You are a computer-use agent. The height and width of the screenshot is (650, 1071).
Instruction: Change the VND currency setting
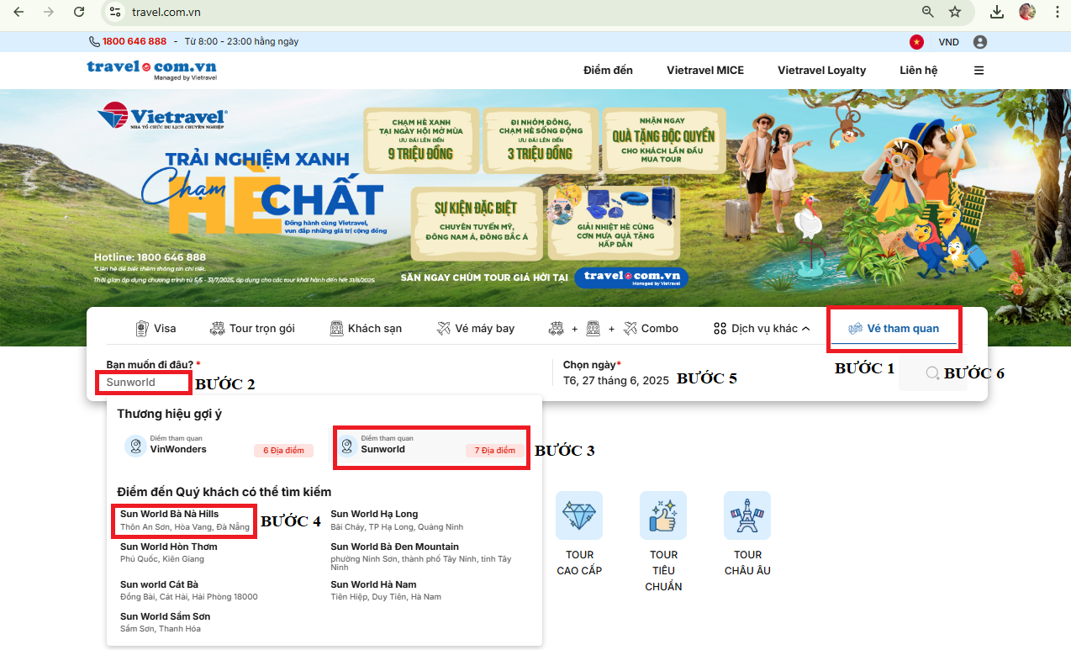tap(949, 42)
